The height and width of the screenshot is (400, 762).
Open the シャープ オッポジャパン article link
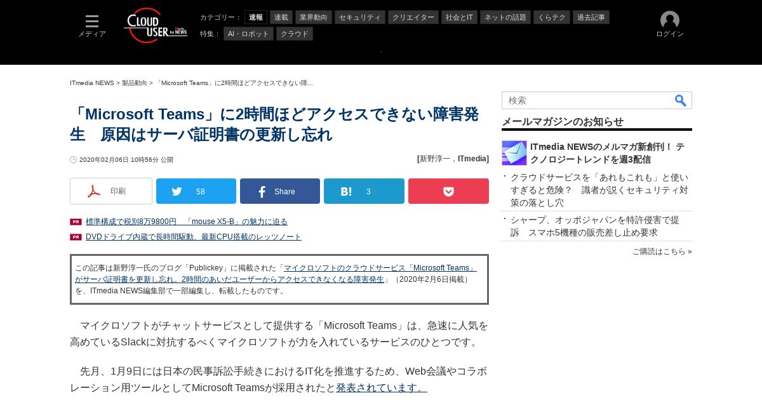point(595,226)
